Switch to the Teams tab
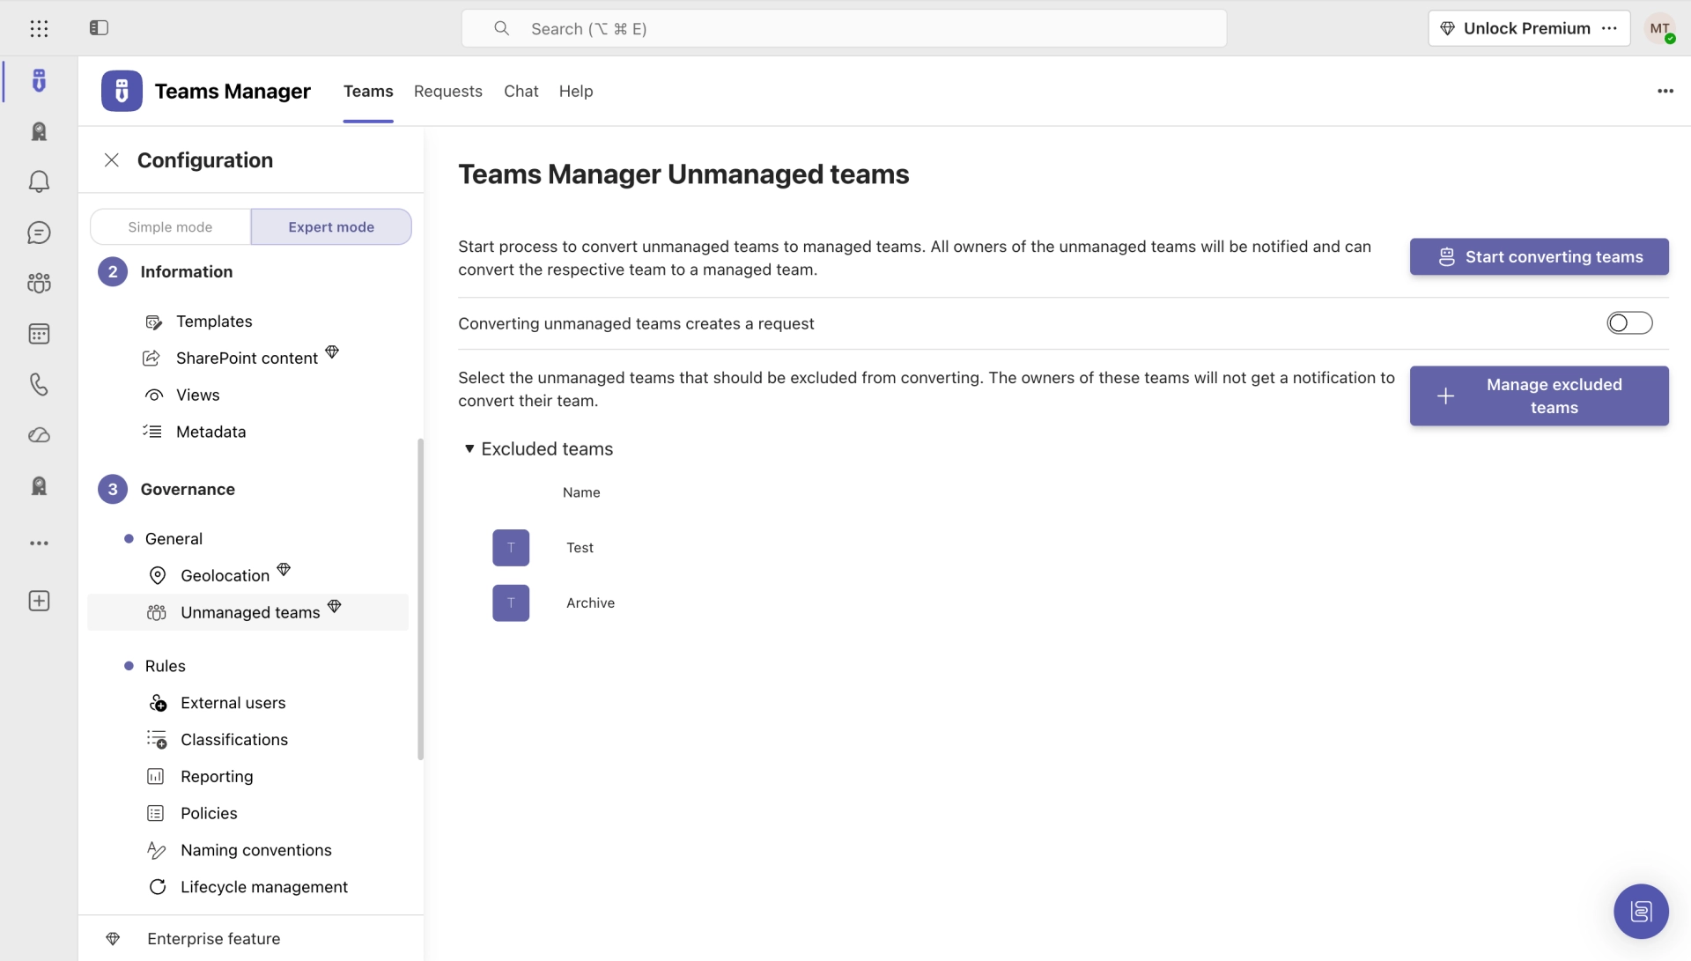The height and width of the screenshot is (961, 1691). click(368, 92)
